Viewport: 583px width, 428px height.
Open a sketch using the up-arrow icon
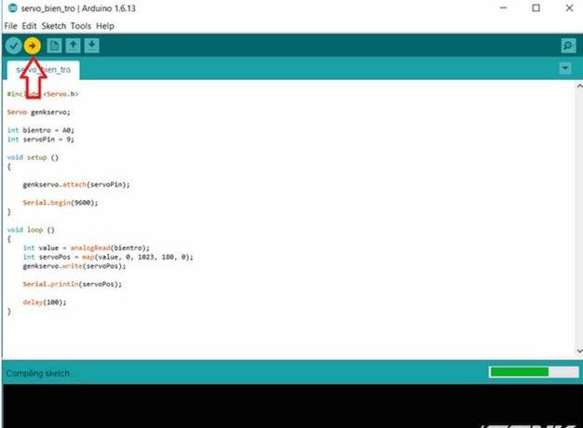click(74, 46)
